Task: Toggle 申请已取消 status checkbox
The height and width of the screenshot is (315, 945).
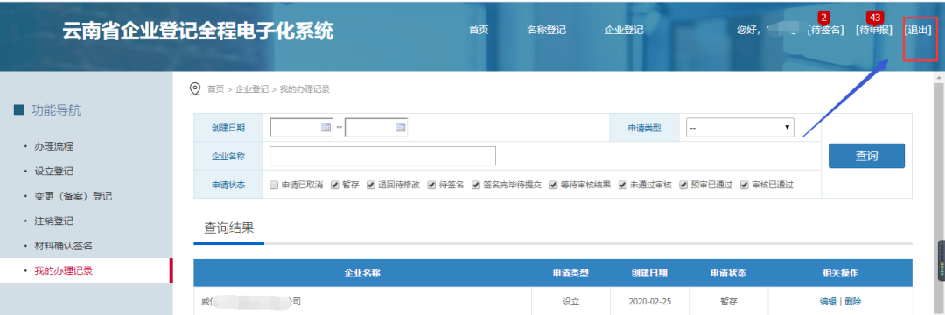Action: pyautogui.click(x=274, y=185)
